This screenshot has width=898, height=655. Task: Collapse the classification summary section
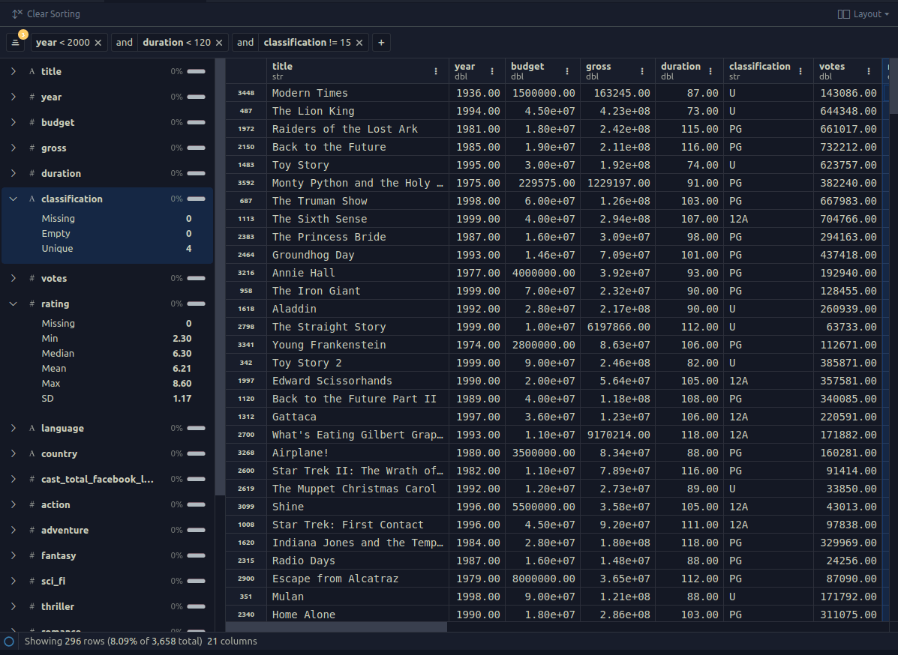[14, 199]
